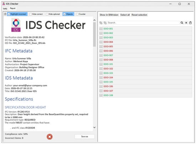The width and height of the screenshot is (196, 144).
Task: Select the DOO-105 object label
Action: 108,82
